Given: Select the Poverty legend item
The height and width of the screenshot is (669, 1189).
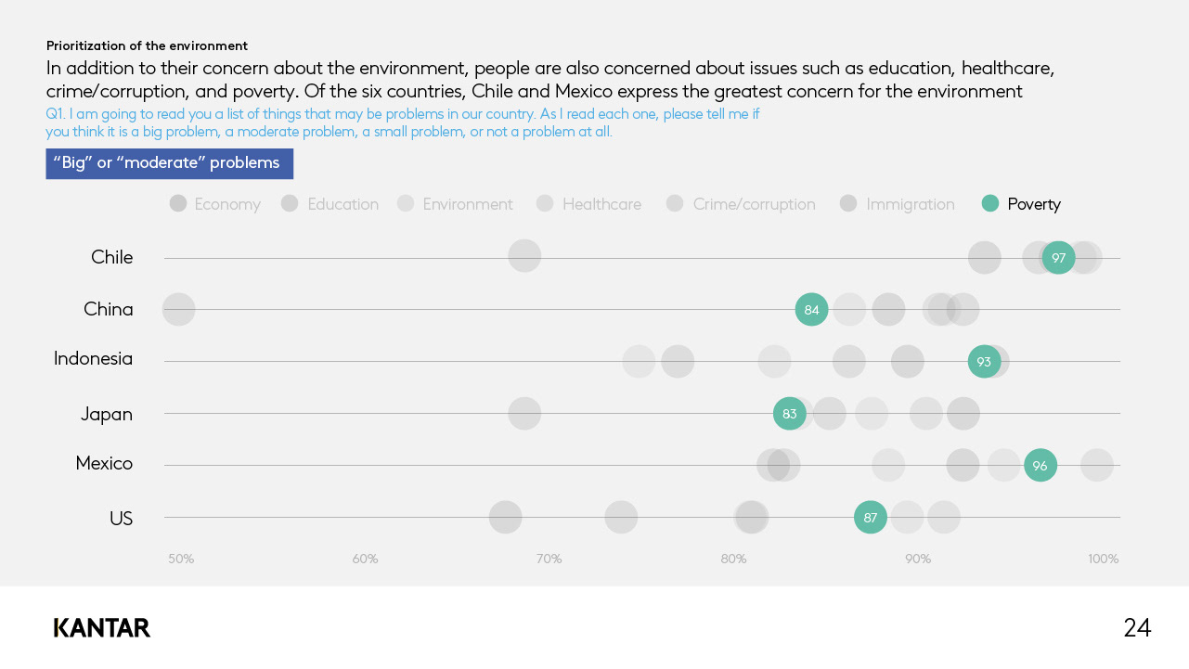Looking at the screenshot, I should (x=1021, y=204).
